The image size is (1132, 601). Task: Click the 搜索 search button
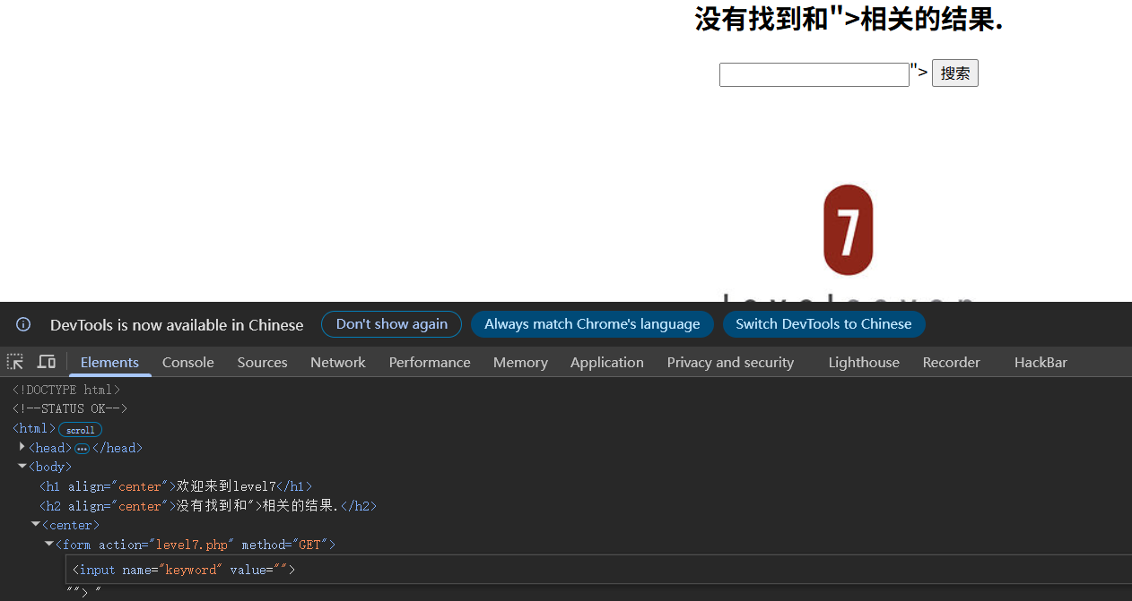tap(955, 73)
